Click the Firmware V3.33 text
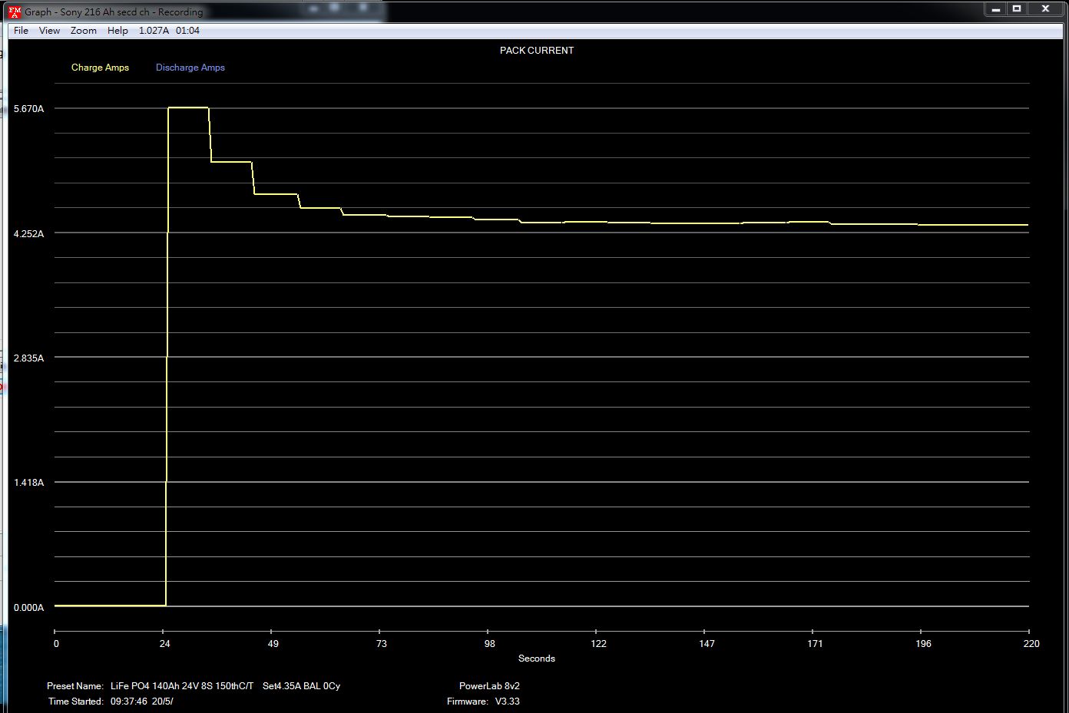This screenshot has width=1069, height=713. [x=483, y=701]
